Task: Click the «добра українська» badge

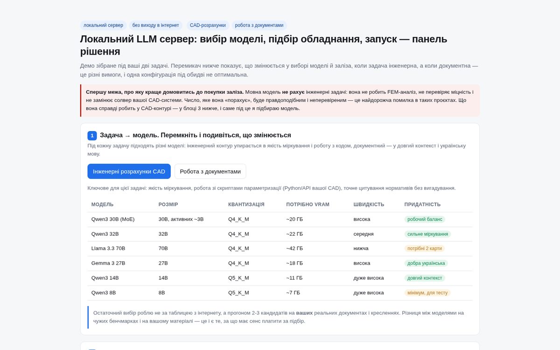Action: pyautogui.click(x=426, y=263)
